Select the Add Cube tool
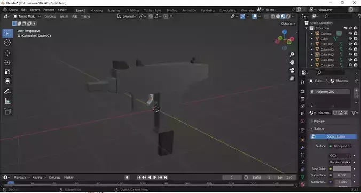Screen dimensions: 361x193 7,111
